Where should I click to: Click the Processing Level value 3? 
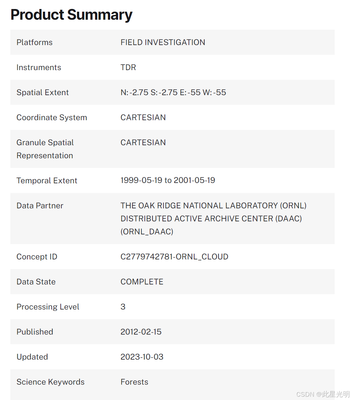click(x=123, y=307)
